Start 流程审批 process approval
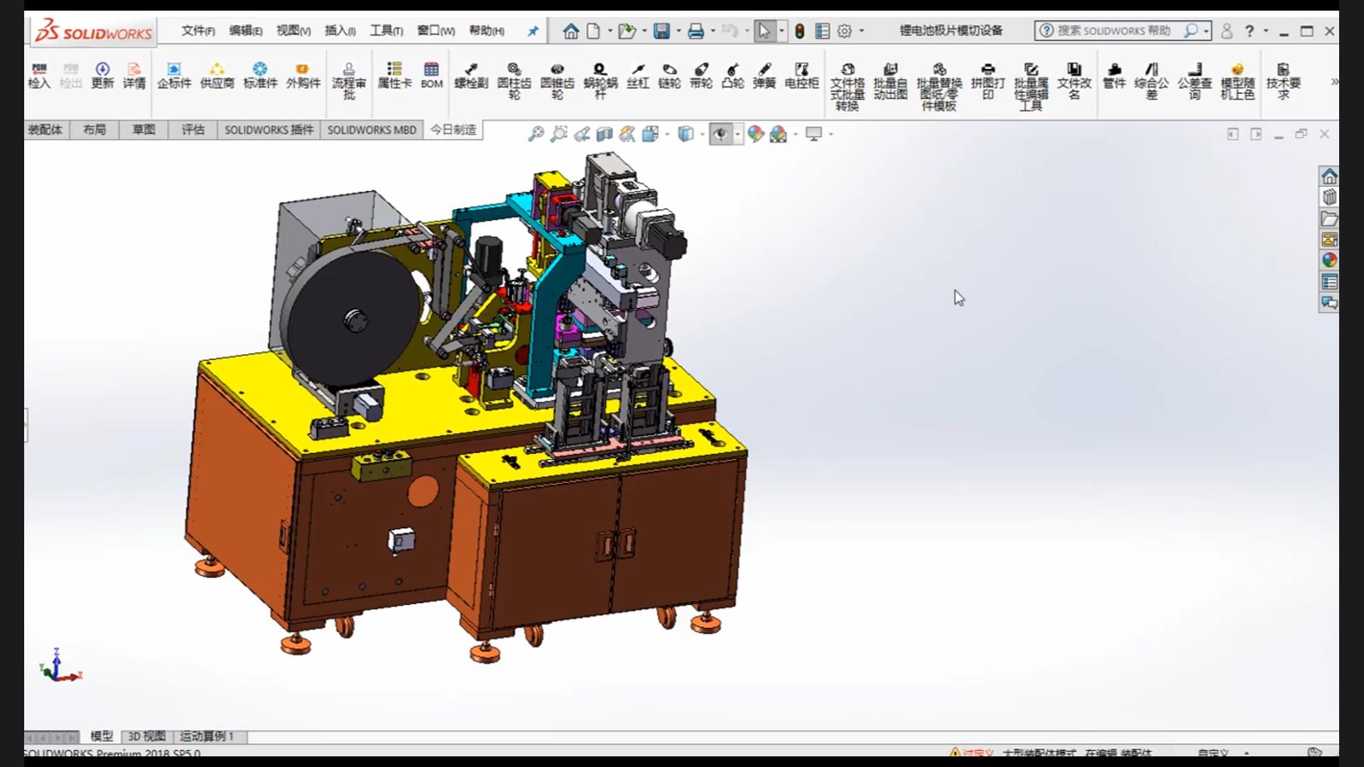This screenshot has width=1364, height=767. click(349, 81)
